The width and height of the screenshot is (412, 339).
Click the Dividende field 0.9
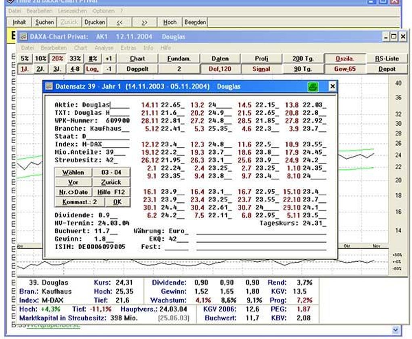108,215
